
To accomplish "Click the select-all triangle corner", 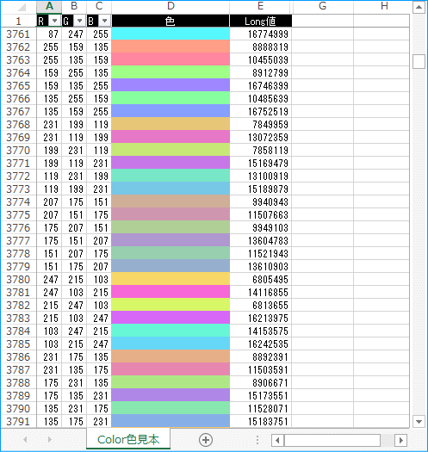I will (22, 7).
